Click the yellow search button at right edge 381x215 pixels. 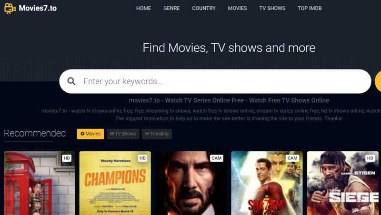click(378, 81)
